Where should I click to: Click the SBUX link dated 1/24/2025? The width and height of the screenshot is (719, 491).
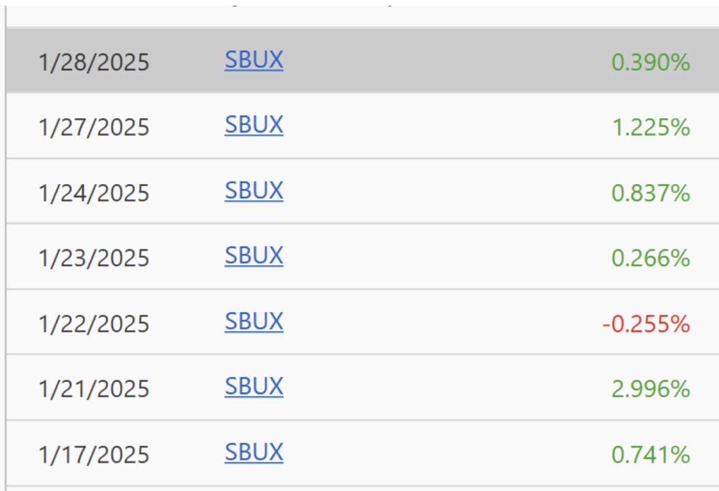(x=253, y=191)
